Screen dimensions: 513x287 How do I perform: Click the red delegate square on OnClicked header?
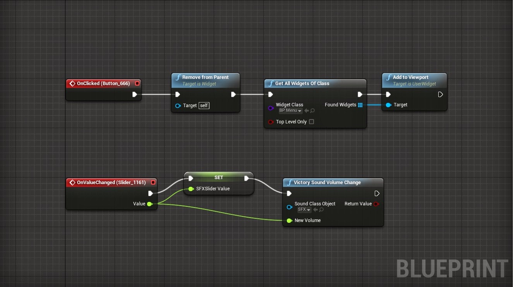(x=137, y=83)
